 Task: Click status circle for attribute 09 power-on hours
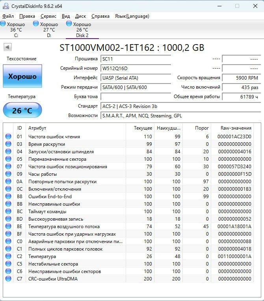(8, 174)
